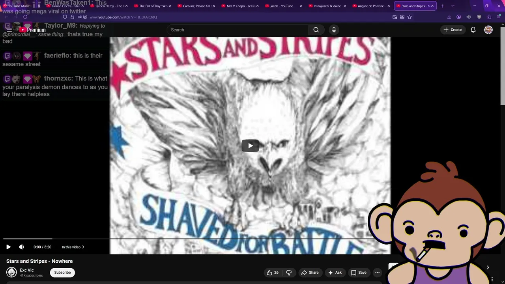Mute the video volume speaker
505x284 pixels.
[22, 247]
